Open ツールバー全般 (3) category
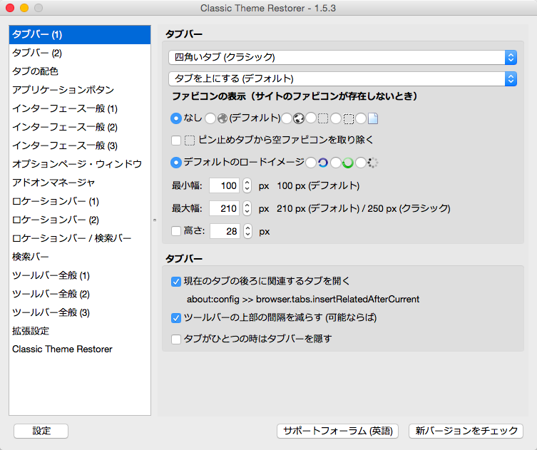 pyautogui.click(x=80, y=312)
